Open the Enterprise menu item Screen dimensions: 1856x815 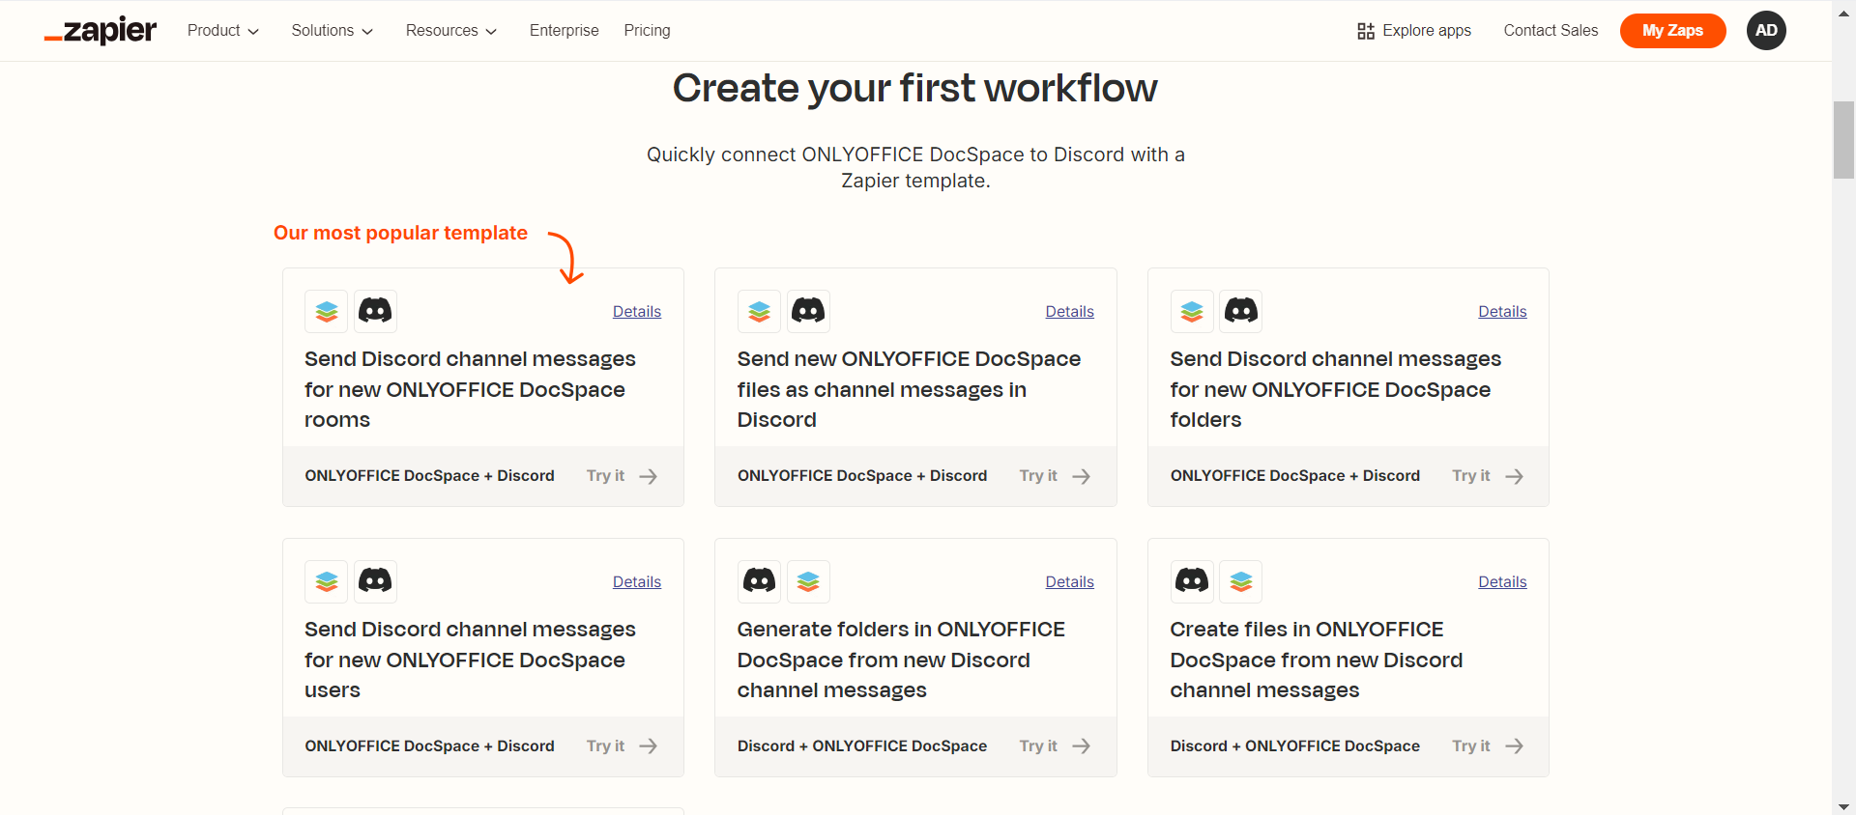[x=565, y=31]
